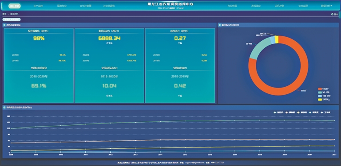Open the 精准作业 navigation item
341x166 pixels.
pyautogui.click(x=62, y=6)
